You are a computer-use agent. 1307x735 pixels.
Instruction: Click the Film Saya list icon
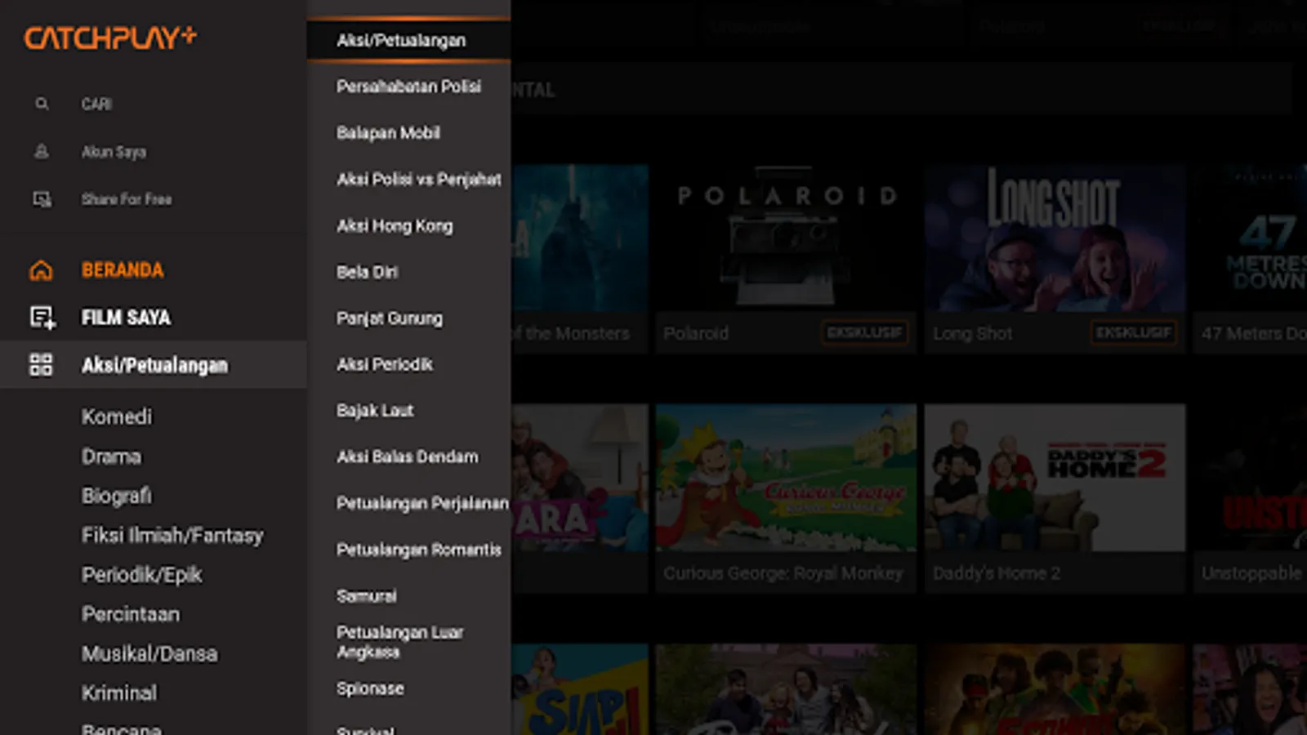click(42, 317)
